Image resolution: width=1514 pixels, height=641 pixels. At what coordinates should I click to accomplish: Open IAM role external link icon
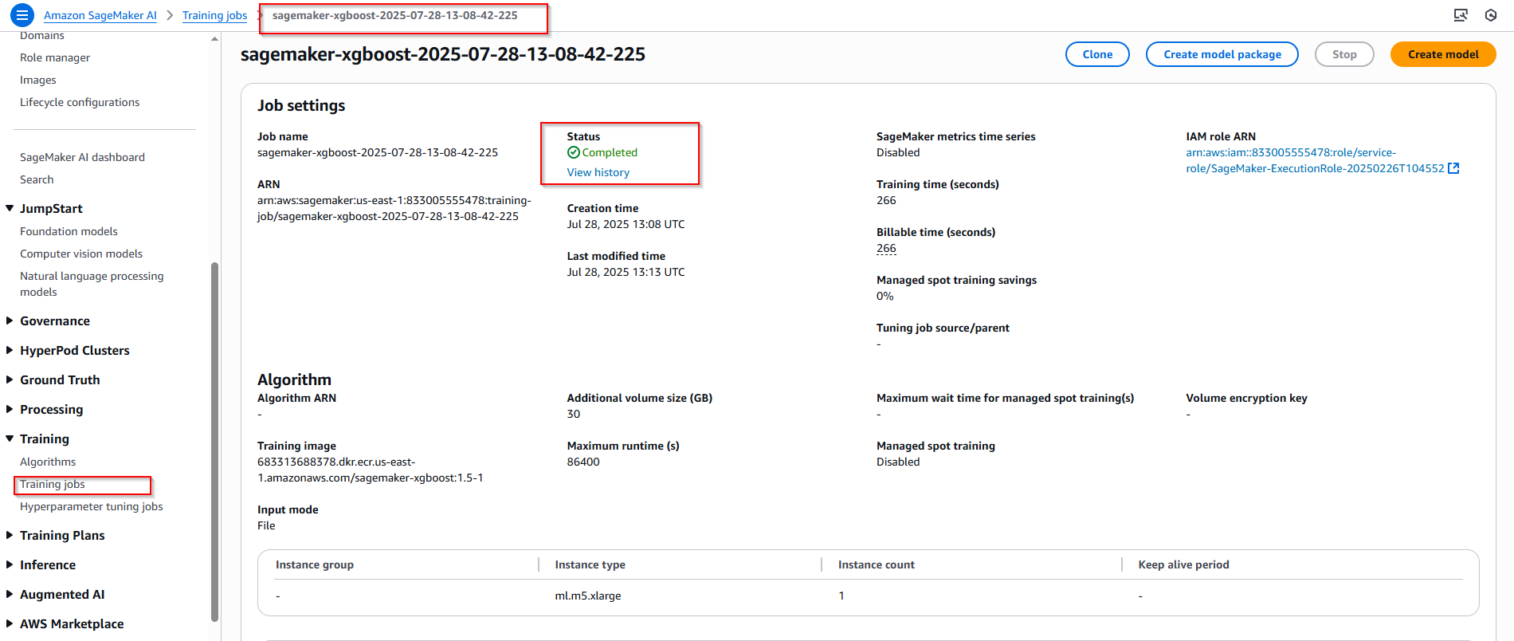pyautogui.click(x=1453, y=168)
